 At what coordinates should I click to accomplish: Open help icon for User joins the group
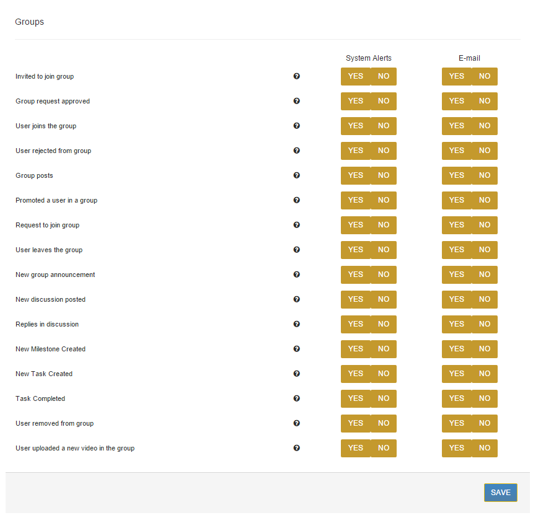(296, 126)
